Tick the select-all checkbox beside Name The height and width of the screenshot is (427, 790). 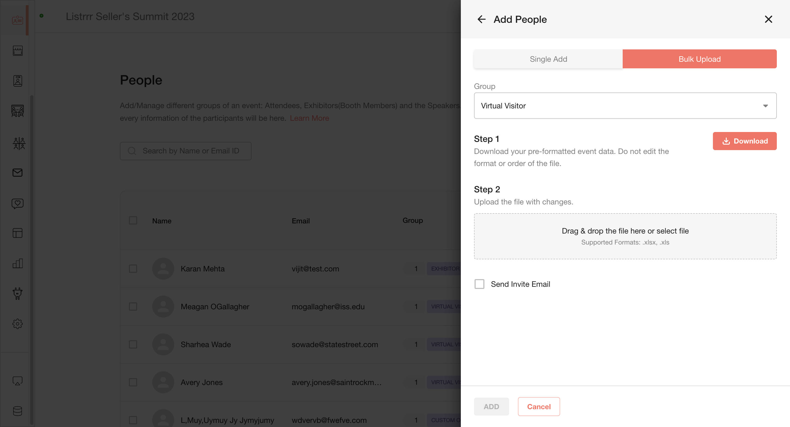coord(133,221)
